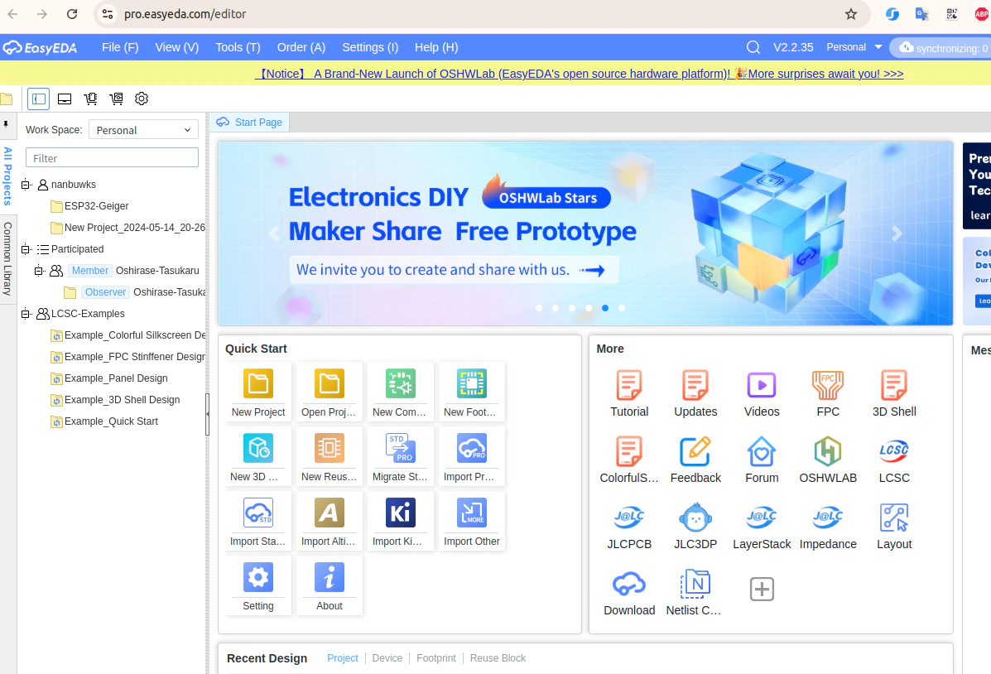Create a New Footprint from Quick Start
This screenshot has width=991, height=674.
pos(471,392)
